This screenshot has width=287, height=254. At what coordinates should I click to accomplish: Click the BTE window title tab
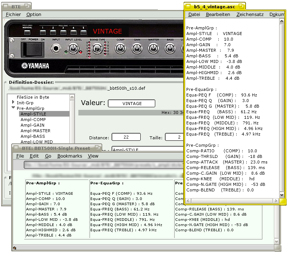(x=16, y=6)
